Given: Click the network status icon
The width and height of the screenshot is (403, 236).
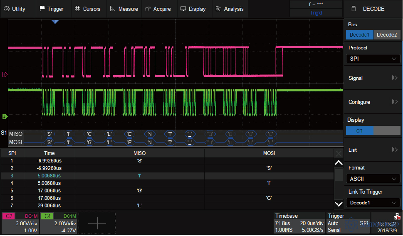Looking at the screenshot, I should click(397, 216).
